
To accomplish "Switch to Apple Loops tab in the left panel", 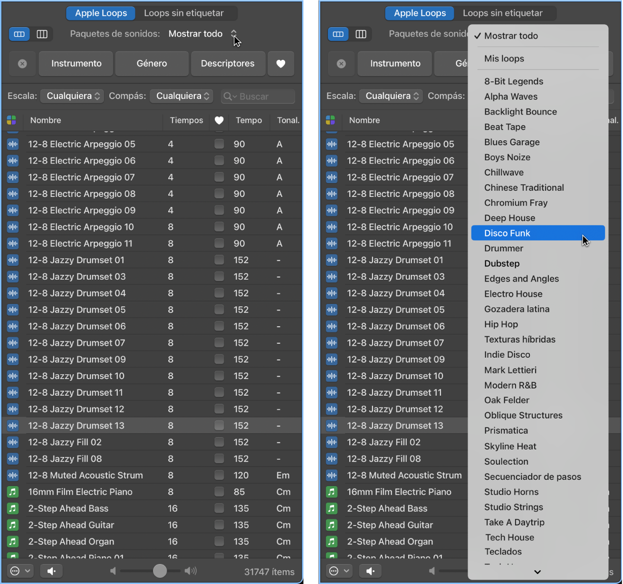I will click(x=101, y=13).
